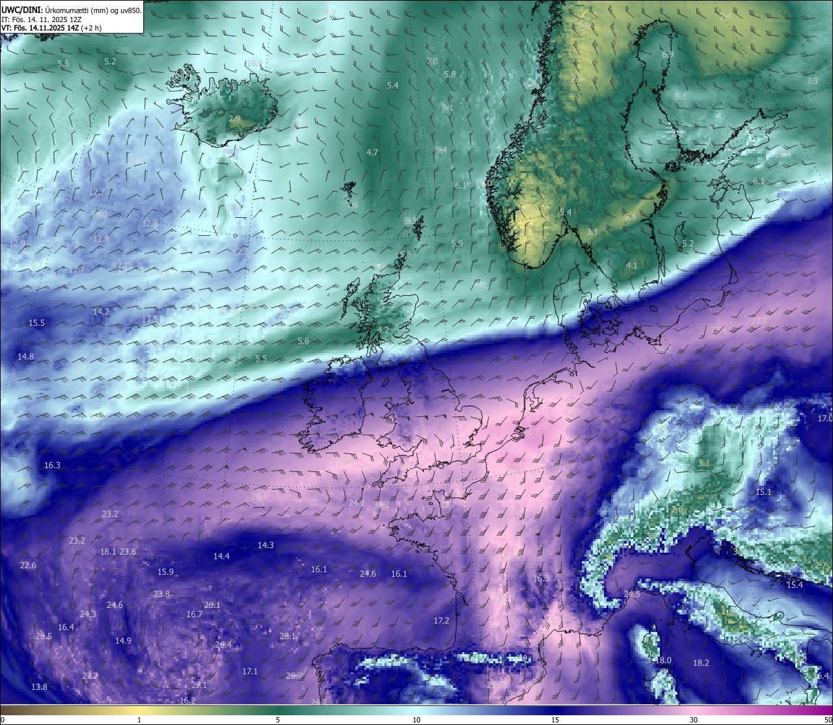Click the 27.1 value on the map
Screen dimensions: 833x725
click(x=199, y=685)
